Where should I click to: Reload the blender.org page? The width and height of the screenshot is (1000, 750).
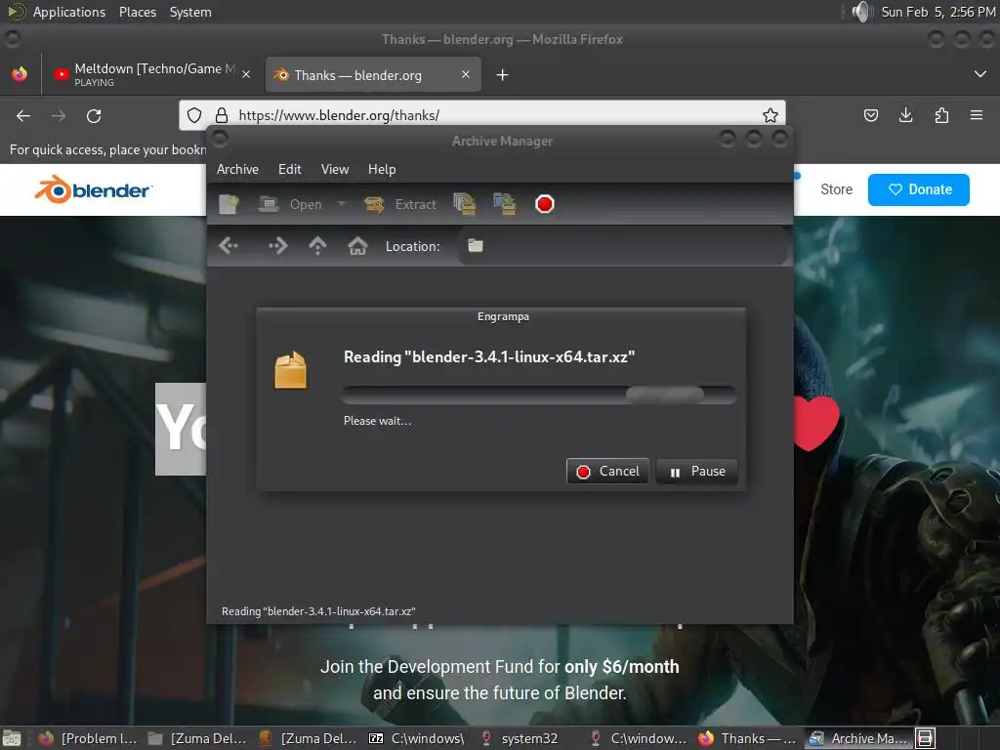(94, 115)
